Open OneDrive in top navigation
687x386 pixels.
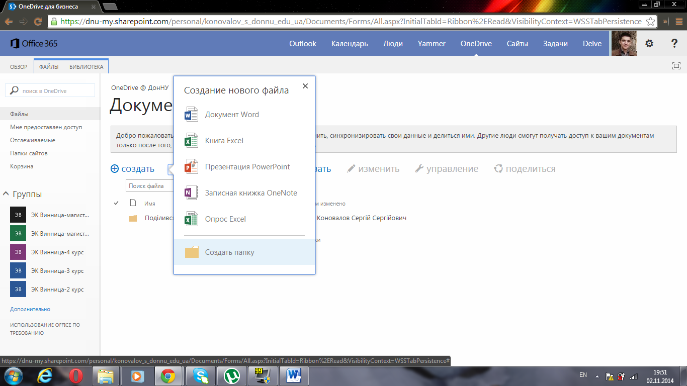476,44
